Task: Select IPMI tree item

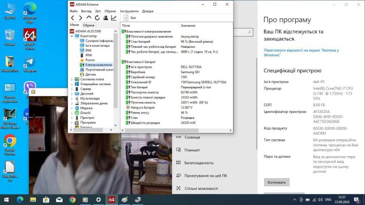Action: (86, 55)
